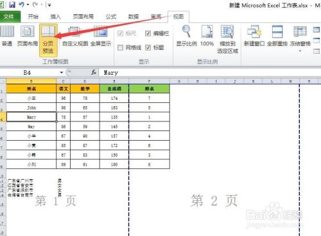This screenshot has width=321, height=236.
Task: Open the Name Box dropdown arrow
Action: point(62,73)
